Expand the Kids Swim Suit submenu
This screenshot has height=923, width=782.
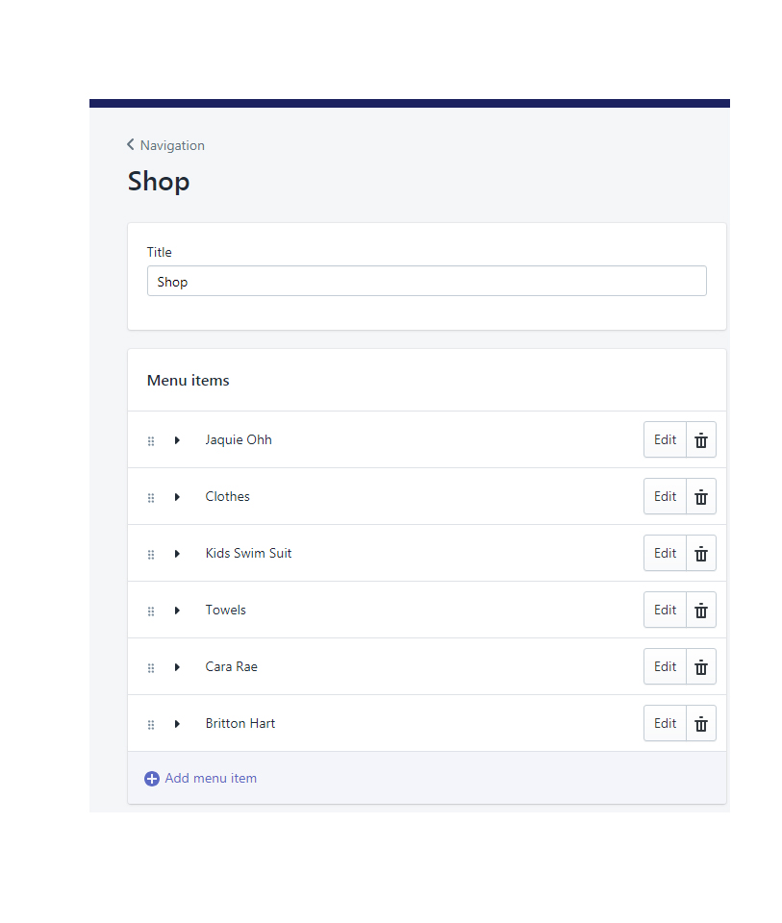click(177, 554)
